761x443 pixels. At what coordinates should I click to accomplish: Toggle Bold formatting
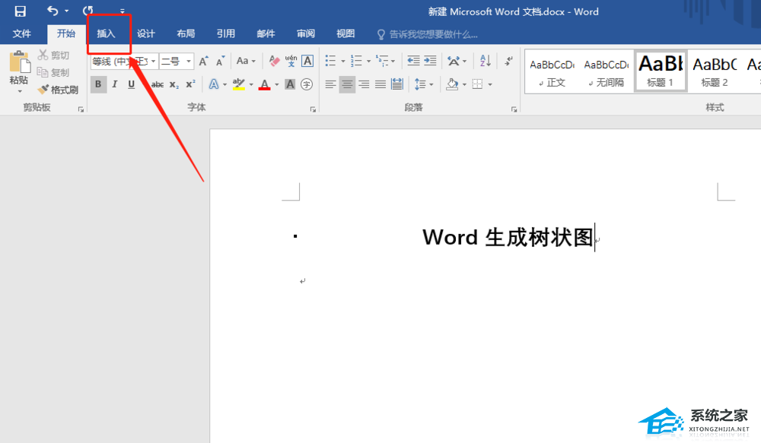(x=99, y=84)
